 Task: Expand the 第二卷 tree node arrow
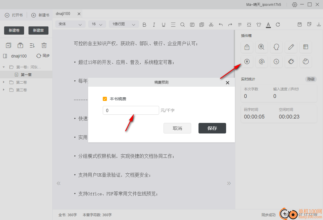click(4, 82)
